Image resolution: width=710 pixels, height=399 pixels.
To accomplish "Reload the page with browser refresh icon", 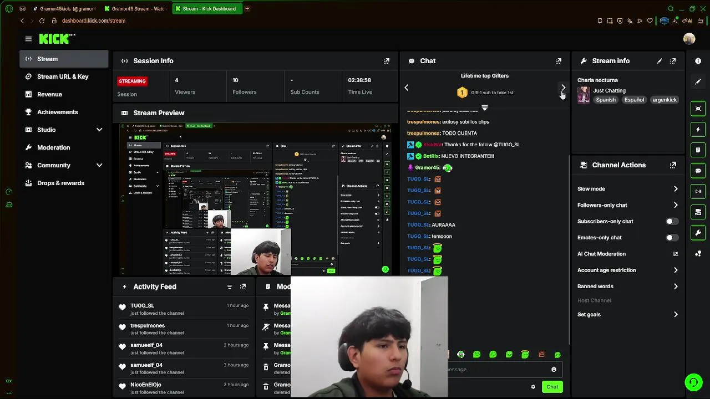I will (42, 21).
